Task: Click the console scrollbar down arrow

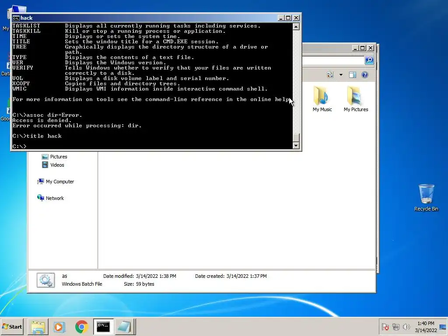Action: [x=296, y=145]
